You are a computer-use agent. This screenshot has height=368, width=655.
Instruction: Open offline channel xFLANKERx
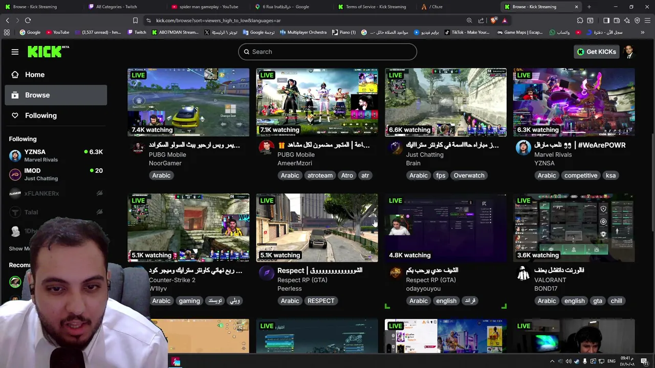click(56, 193)
